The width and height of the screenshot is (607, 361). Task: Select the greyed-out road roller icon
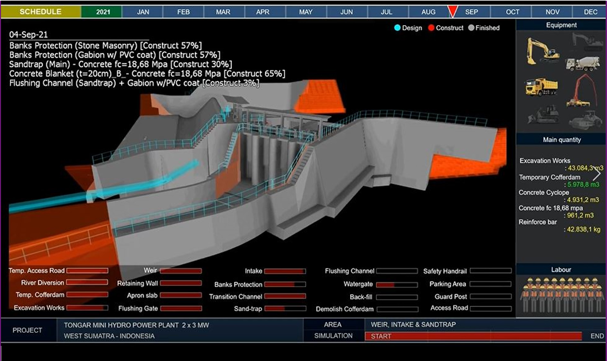click(x=585, y=120)
